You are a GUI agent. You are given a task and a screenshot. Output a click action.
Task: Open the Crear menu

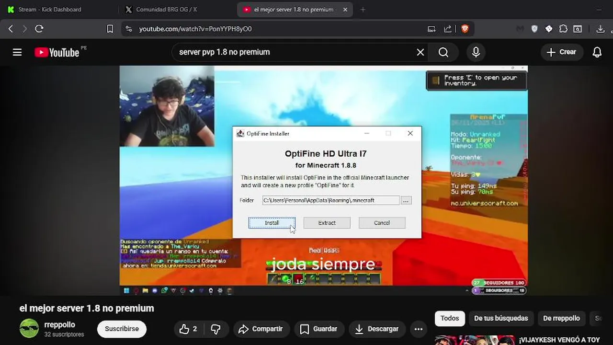click(562, 52)
